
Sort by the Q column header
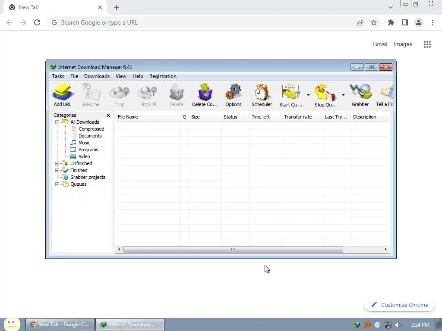tap(185, 117)
